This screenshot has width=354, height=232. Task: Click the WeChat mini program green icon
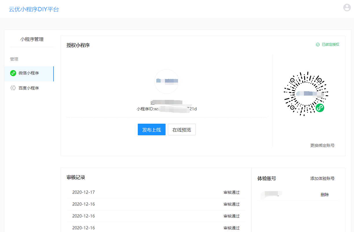[x=13, y=73]
